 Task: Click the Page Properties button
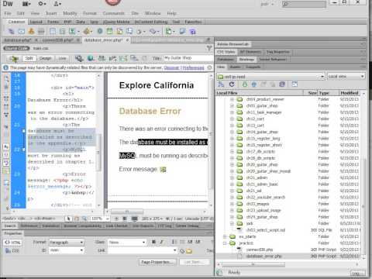157,262
